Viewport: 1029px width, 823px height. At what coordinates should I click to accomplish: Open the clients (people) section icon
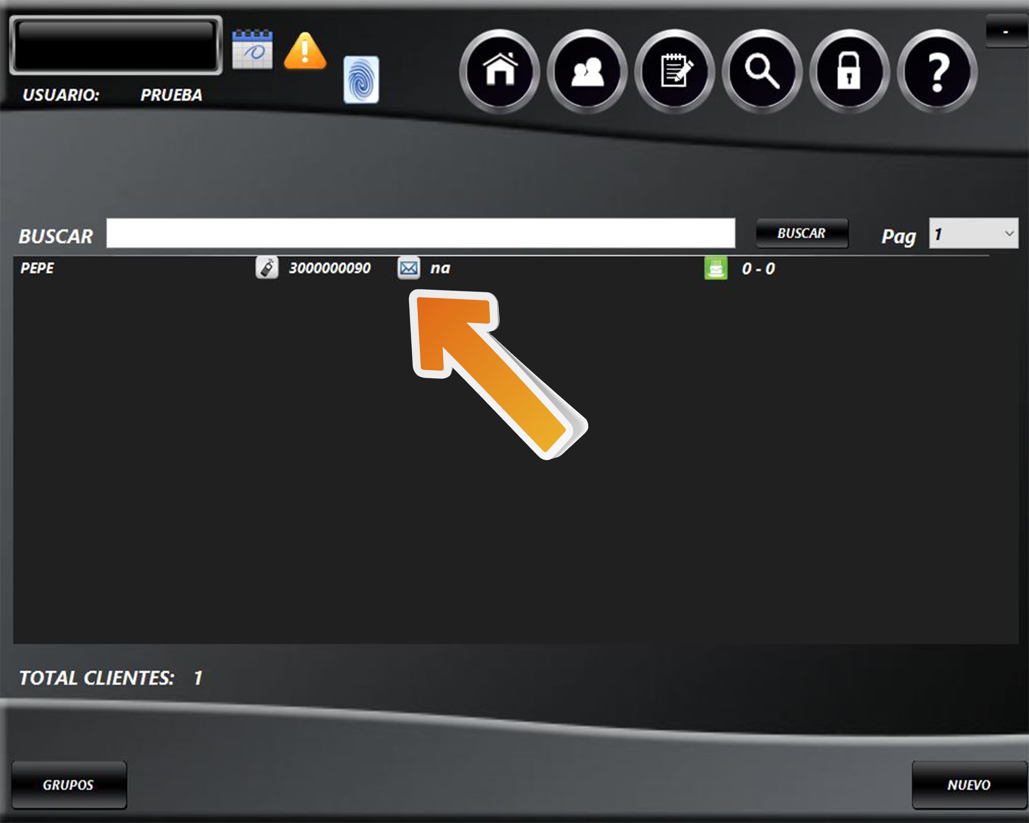tap(587, 71)
